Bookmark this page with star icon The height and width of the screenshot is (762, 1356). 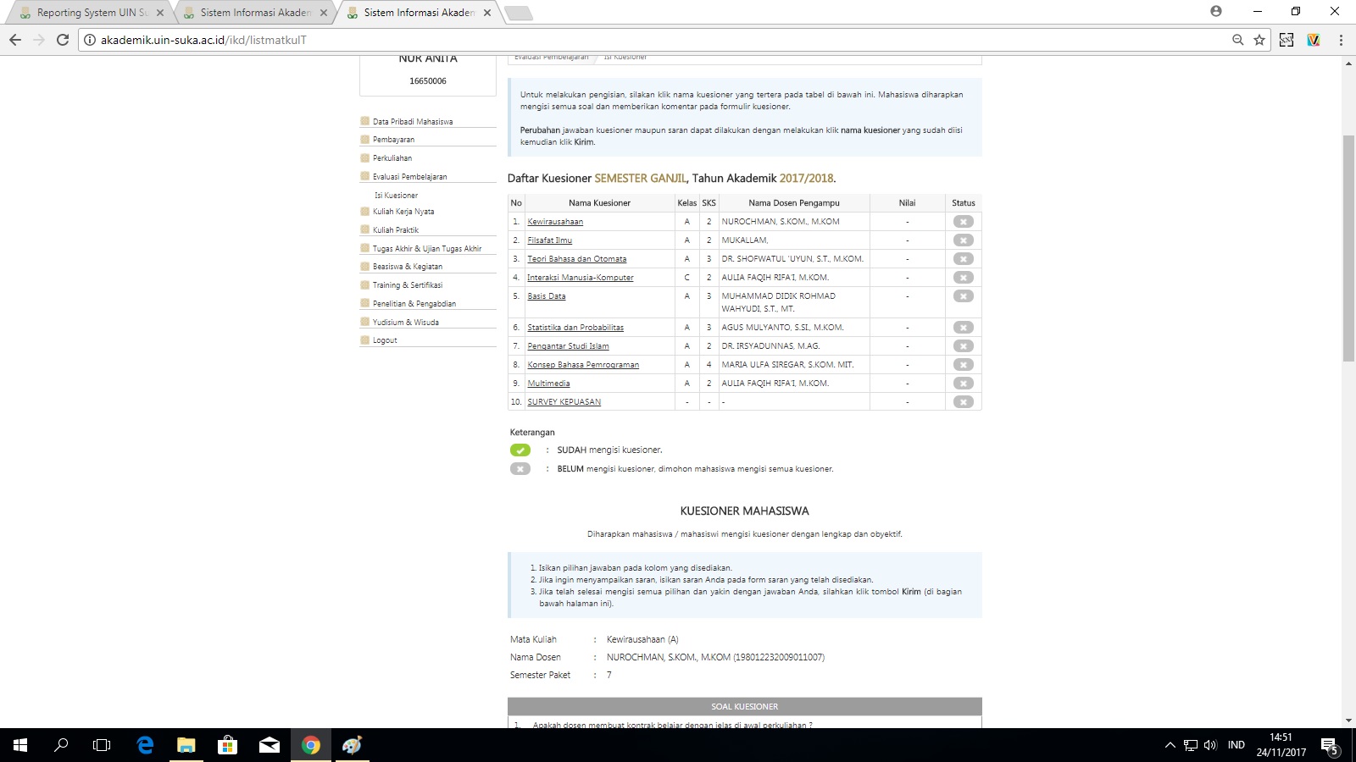click(x=1259, y=40)
